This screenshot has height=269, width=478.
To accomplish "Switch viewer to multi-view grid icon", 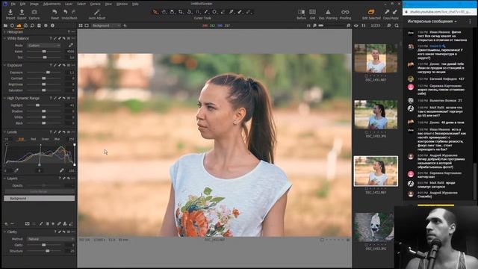I will [81, 25].
